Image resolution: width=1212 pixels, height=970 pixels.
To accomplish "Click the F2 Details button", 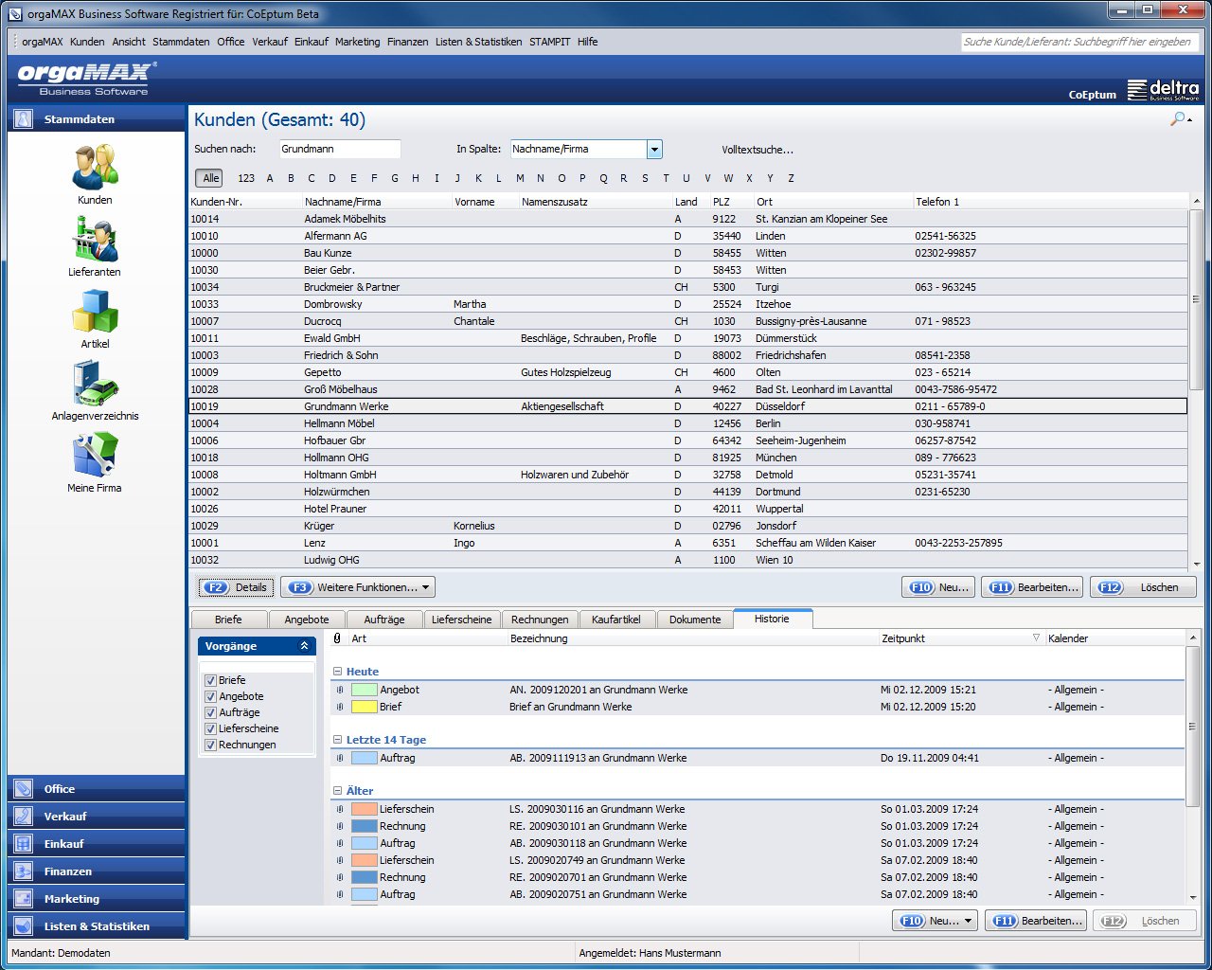I will (x=236, y=587).
